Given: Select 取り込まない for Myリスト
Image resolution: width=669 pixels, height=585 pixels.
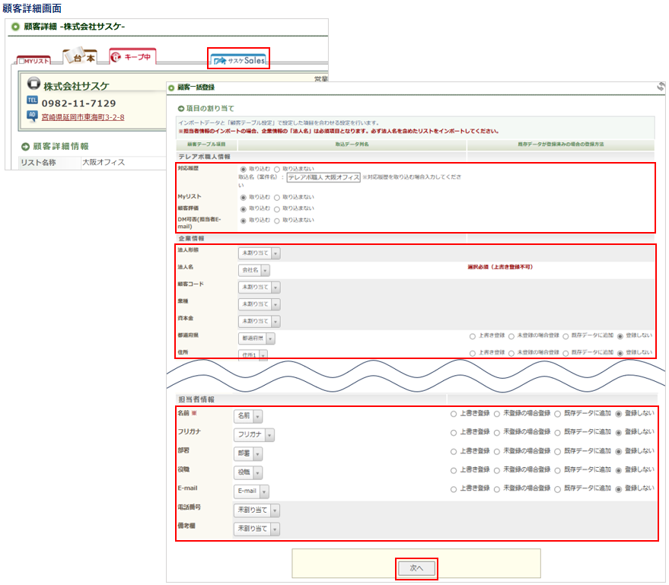Looking at the screenshot, I should coord(277,198).
